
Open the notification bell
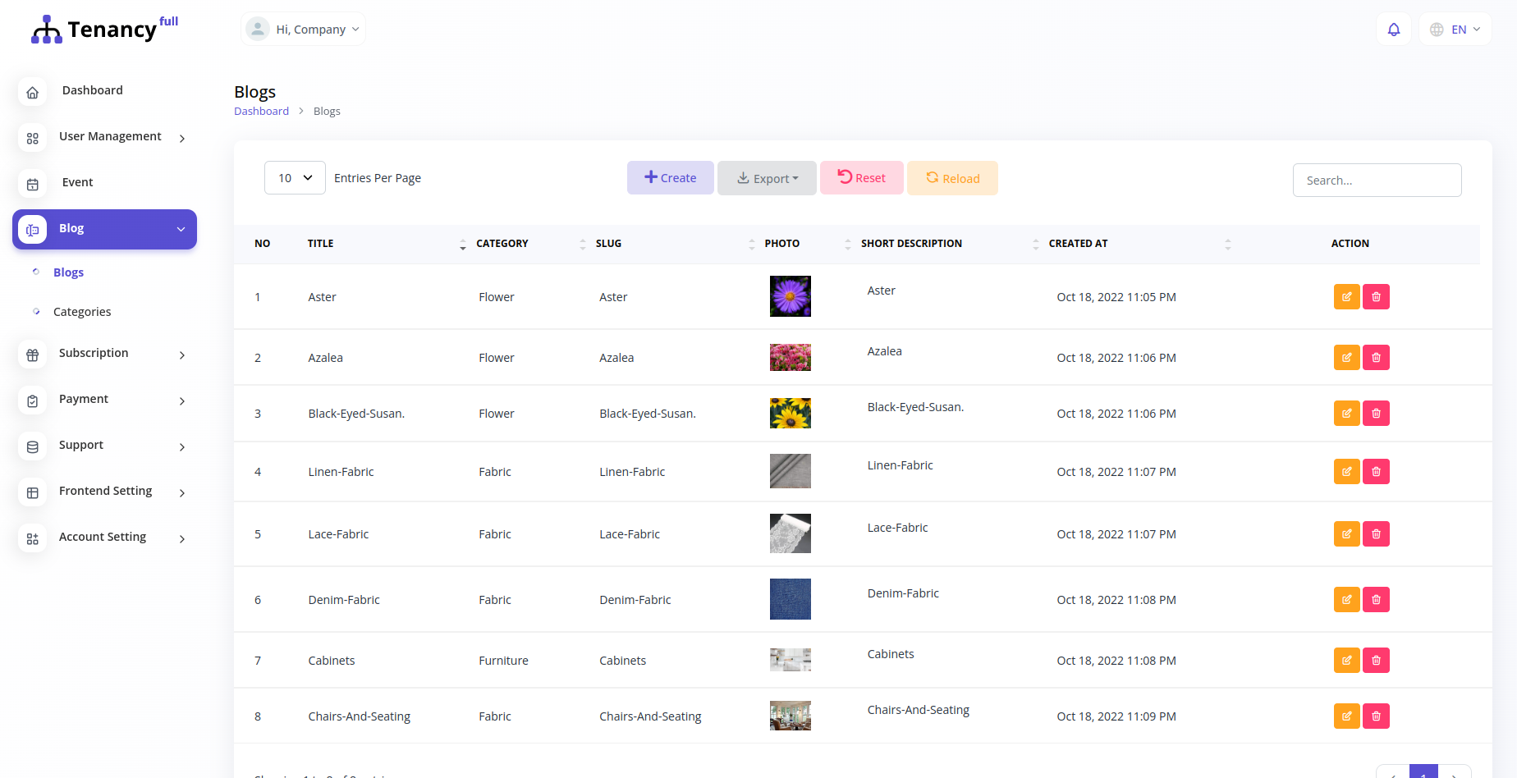click(x=1394, y=29)
